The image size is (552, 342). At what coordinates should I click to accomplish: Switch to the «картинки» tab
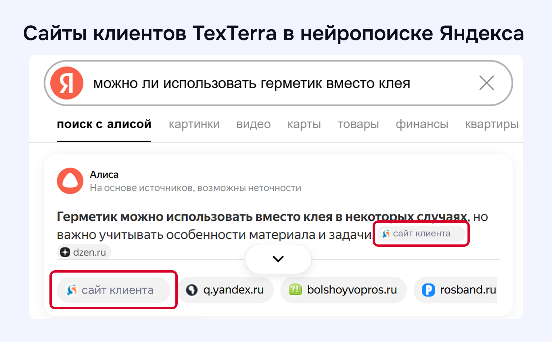click(194, 124)
